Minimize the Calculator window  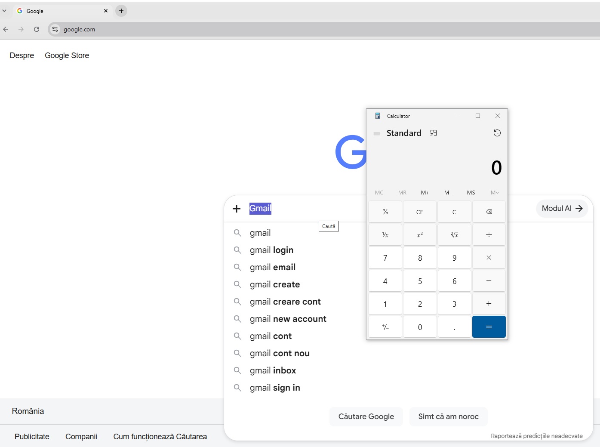point(458,116)
